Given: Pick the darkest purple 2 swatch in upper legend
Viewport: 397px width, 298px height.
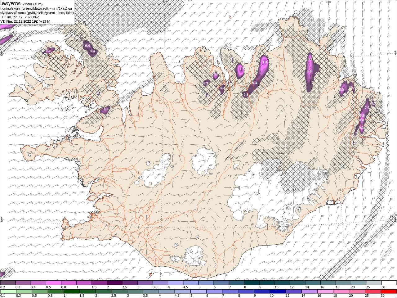Looking at the screenshot, I should tap(114, 283).
